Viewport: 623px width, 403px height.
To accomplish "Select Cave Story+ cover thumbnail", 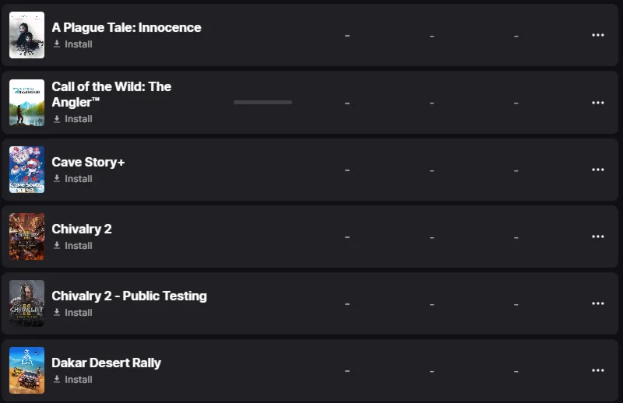I will click(x=27, y=170).
